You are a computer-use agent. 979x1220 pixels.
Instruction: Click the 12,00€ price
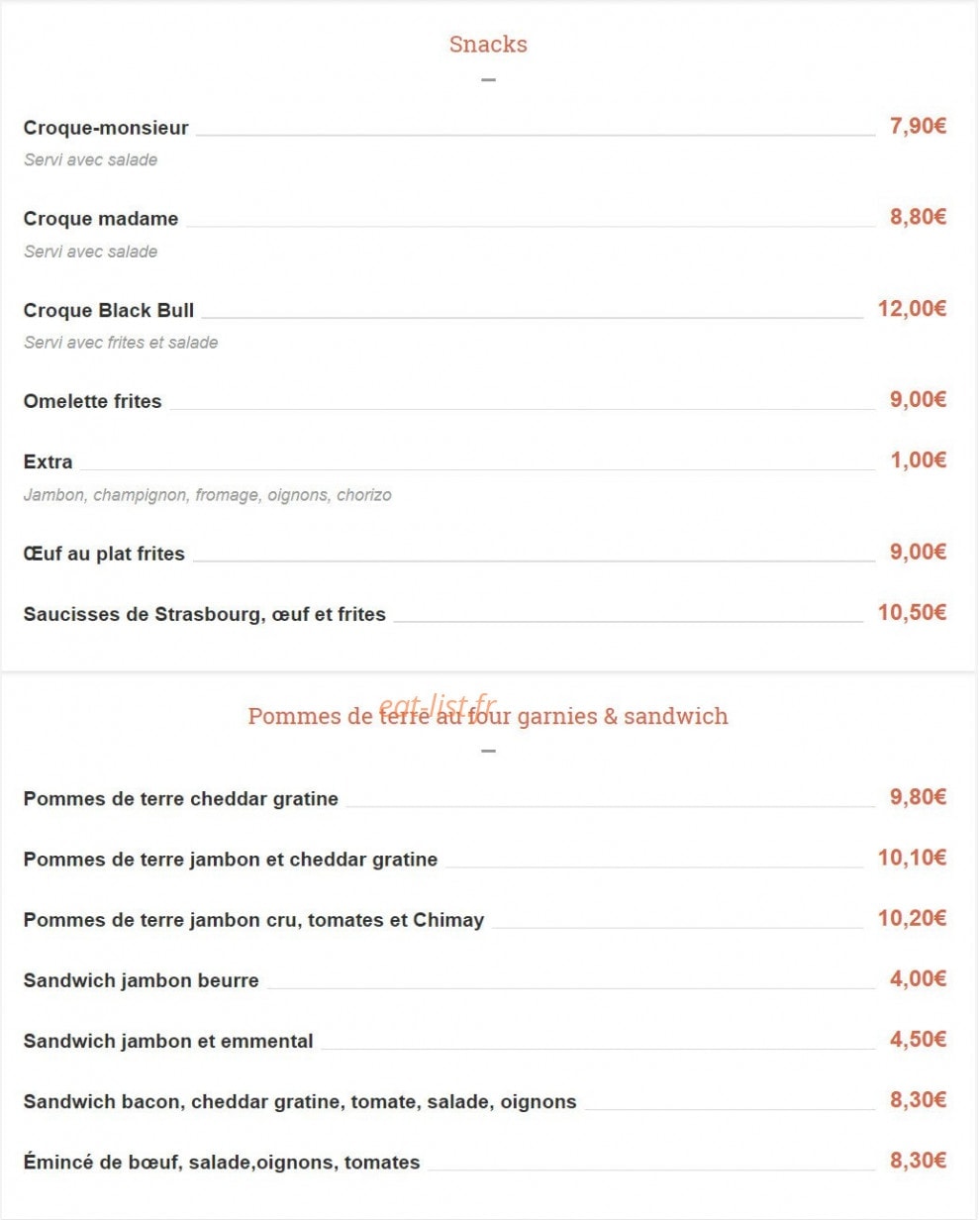(912, 309)
